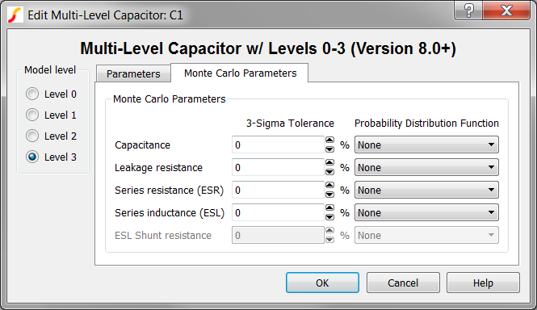Click the SIMPLIS app icon in title bar
The image size is (537, 310).
(x=15, y=15)
